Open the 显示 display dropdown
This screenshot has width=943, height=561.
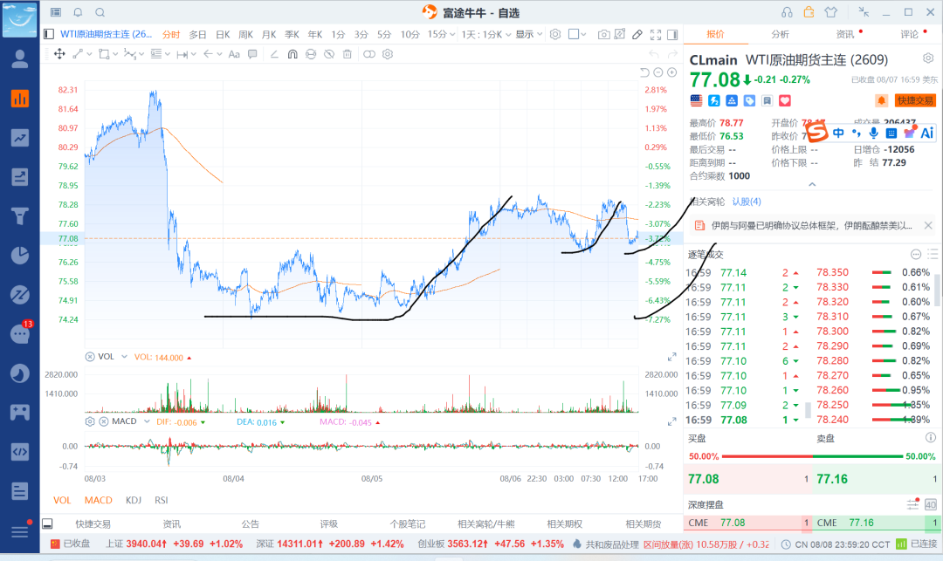coord(528,35)
